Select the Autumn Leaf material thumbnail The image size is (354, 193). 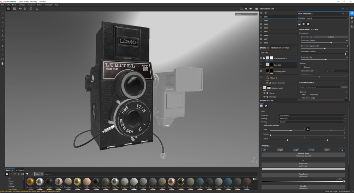(58, 182)
